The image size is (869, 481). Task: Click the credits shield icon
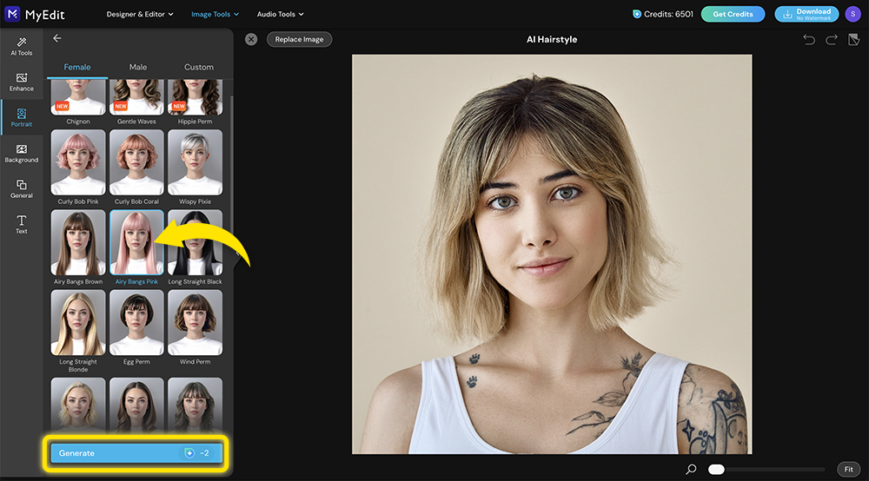[637, 15]
